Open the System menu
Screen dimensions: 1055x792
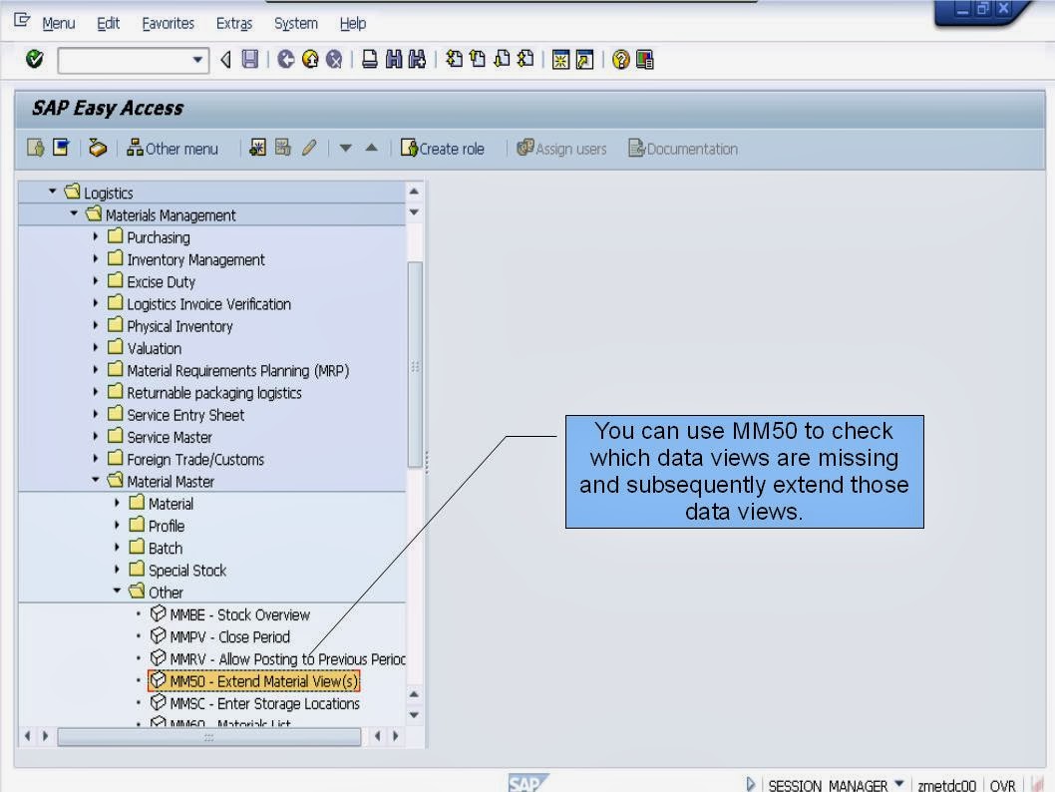point(295,23)
